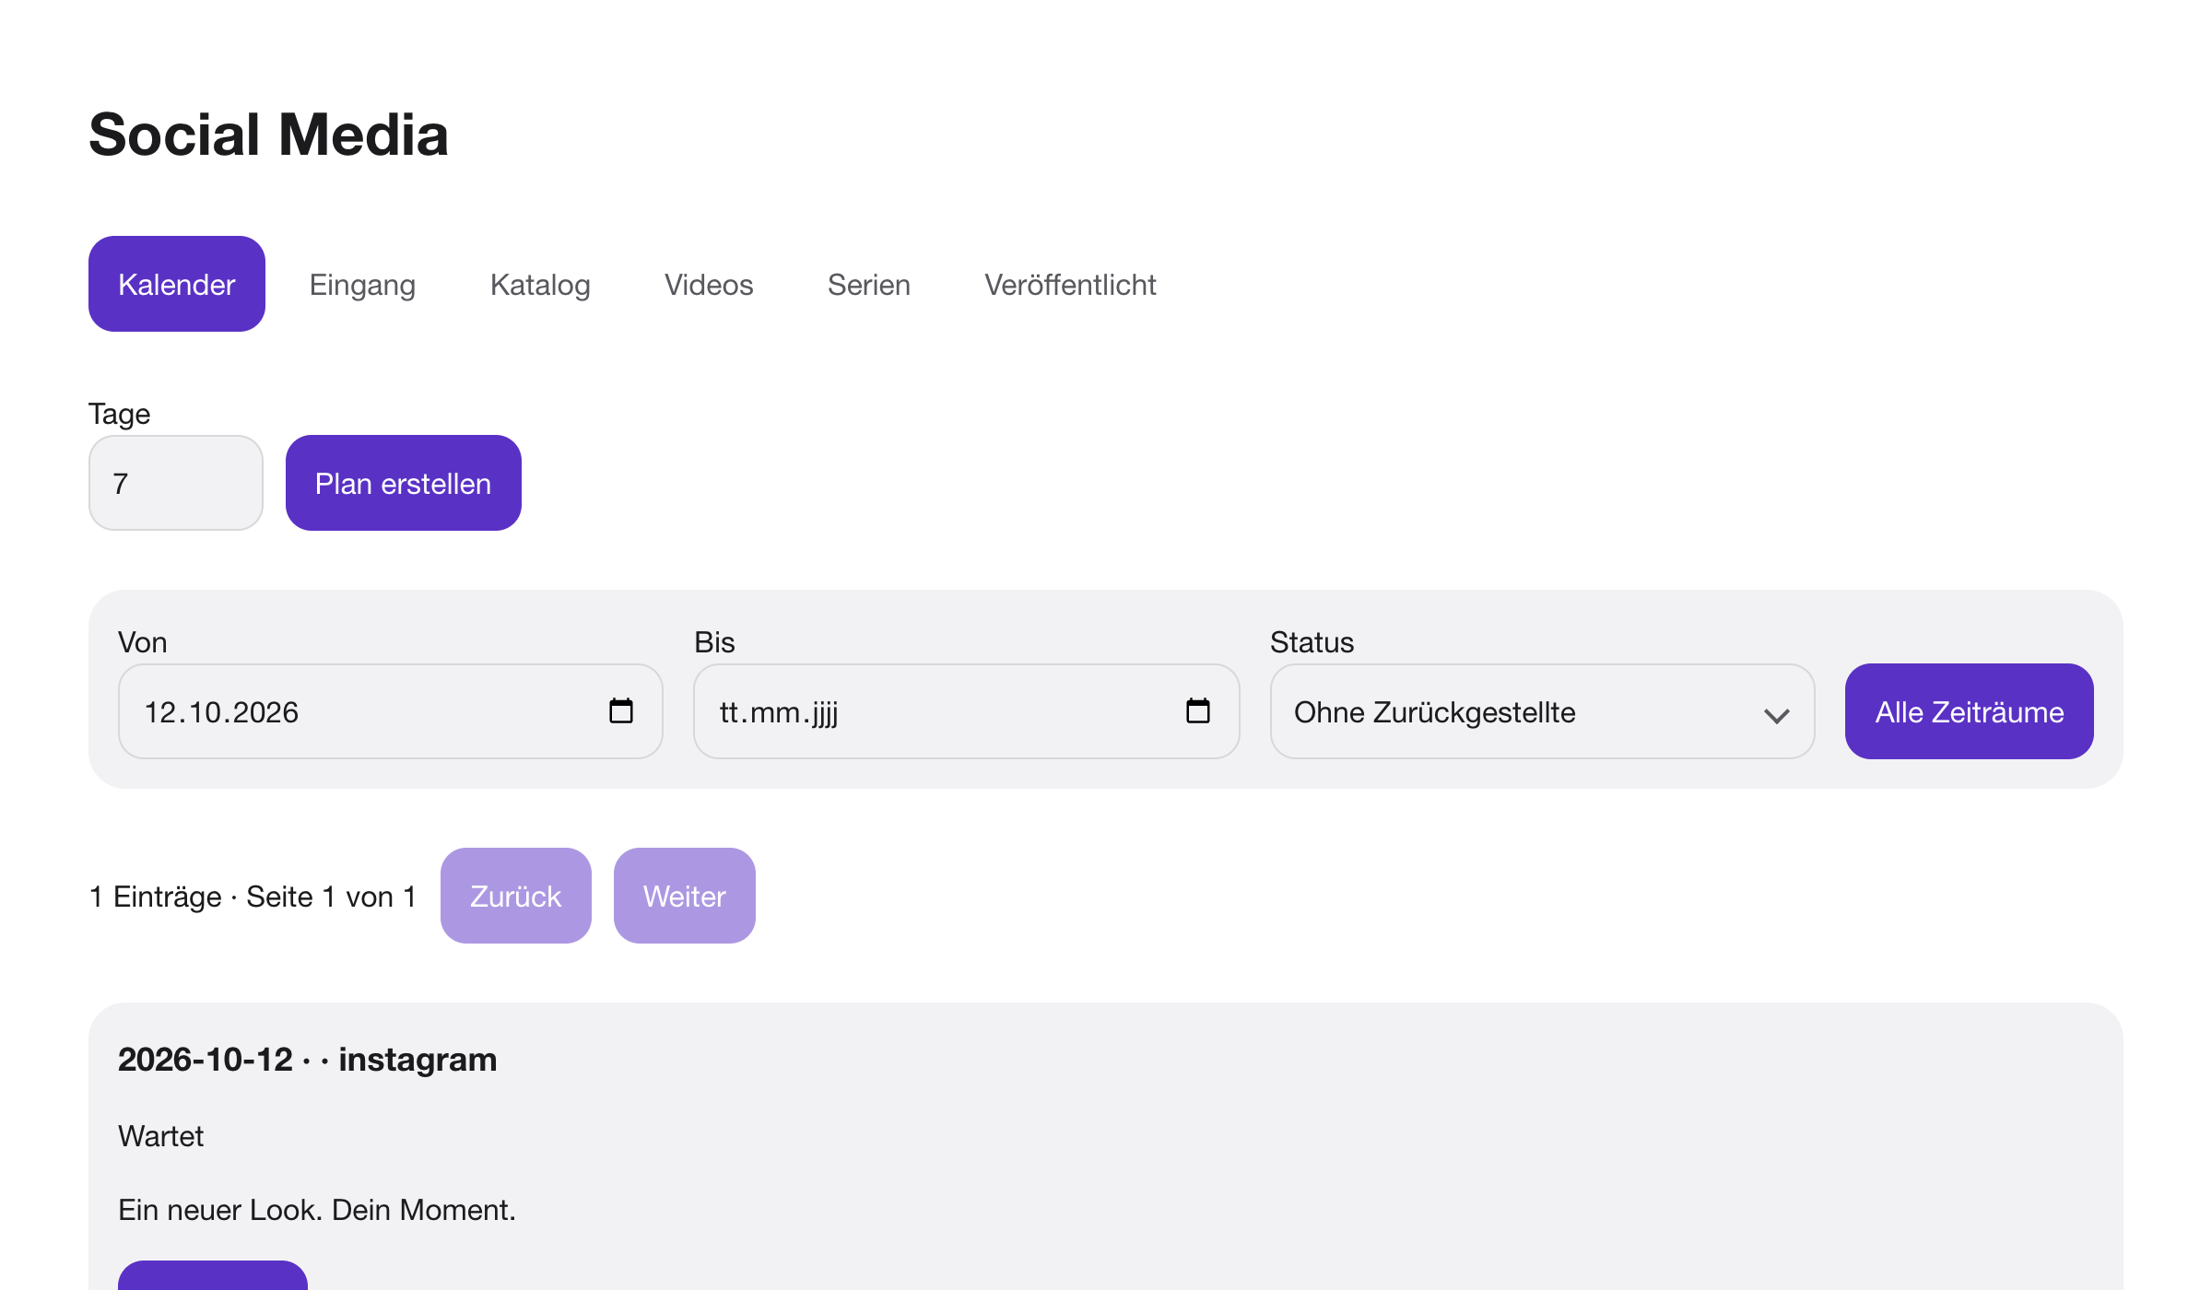Open the Veröffentlicht tab

(x=1070, y=284)
